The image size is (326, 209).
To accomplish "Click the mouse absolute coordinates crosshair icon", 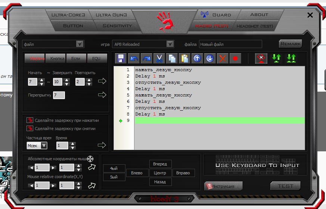I will point(90,159).
